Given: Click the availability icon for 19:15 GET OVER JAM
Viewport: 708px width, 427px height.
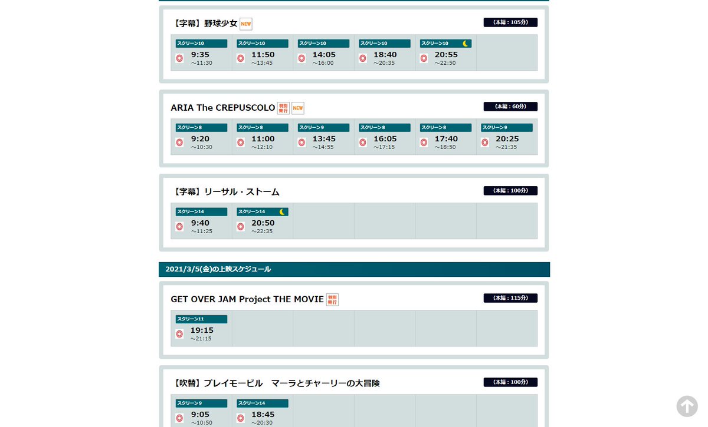Looking at the screenshot, I should 179,334.
